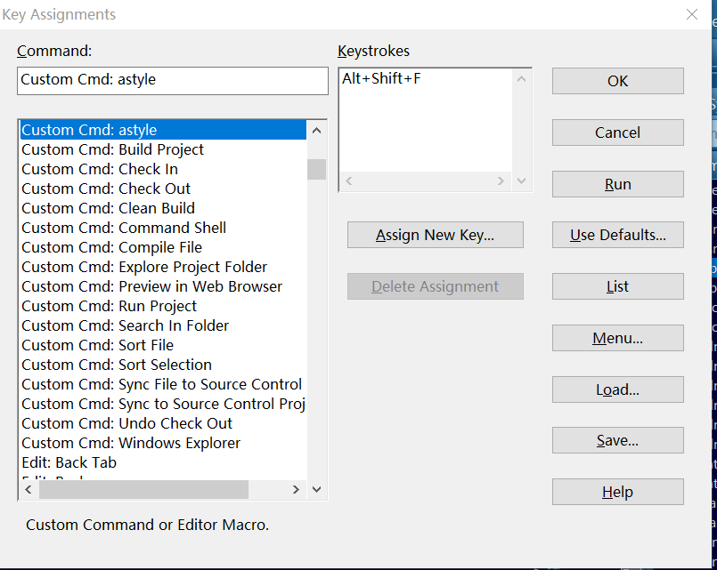The image size is (717, 570).
Task: Click Use Defaults button
Action: (617, 236)
